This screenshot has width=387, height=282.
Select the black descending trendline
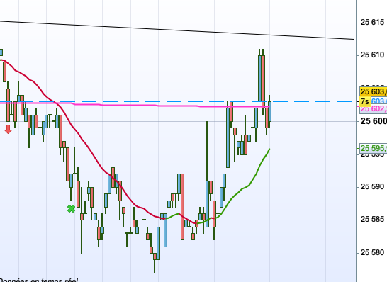pyautogui.click(x=177, y=30)
